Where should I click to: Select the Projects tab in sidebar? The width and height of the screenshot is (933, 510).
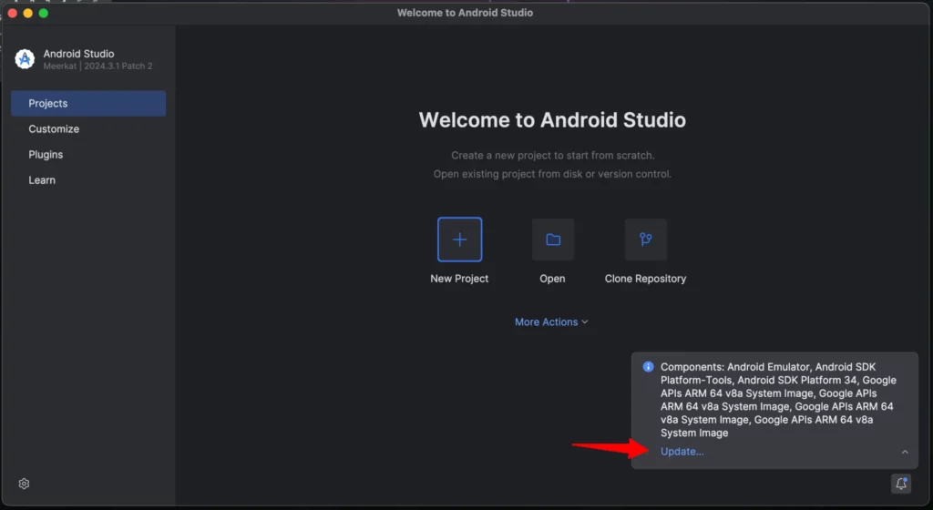coord(88,104)
